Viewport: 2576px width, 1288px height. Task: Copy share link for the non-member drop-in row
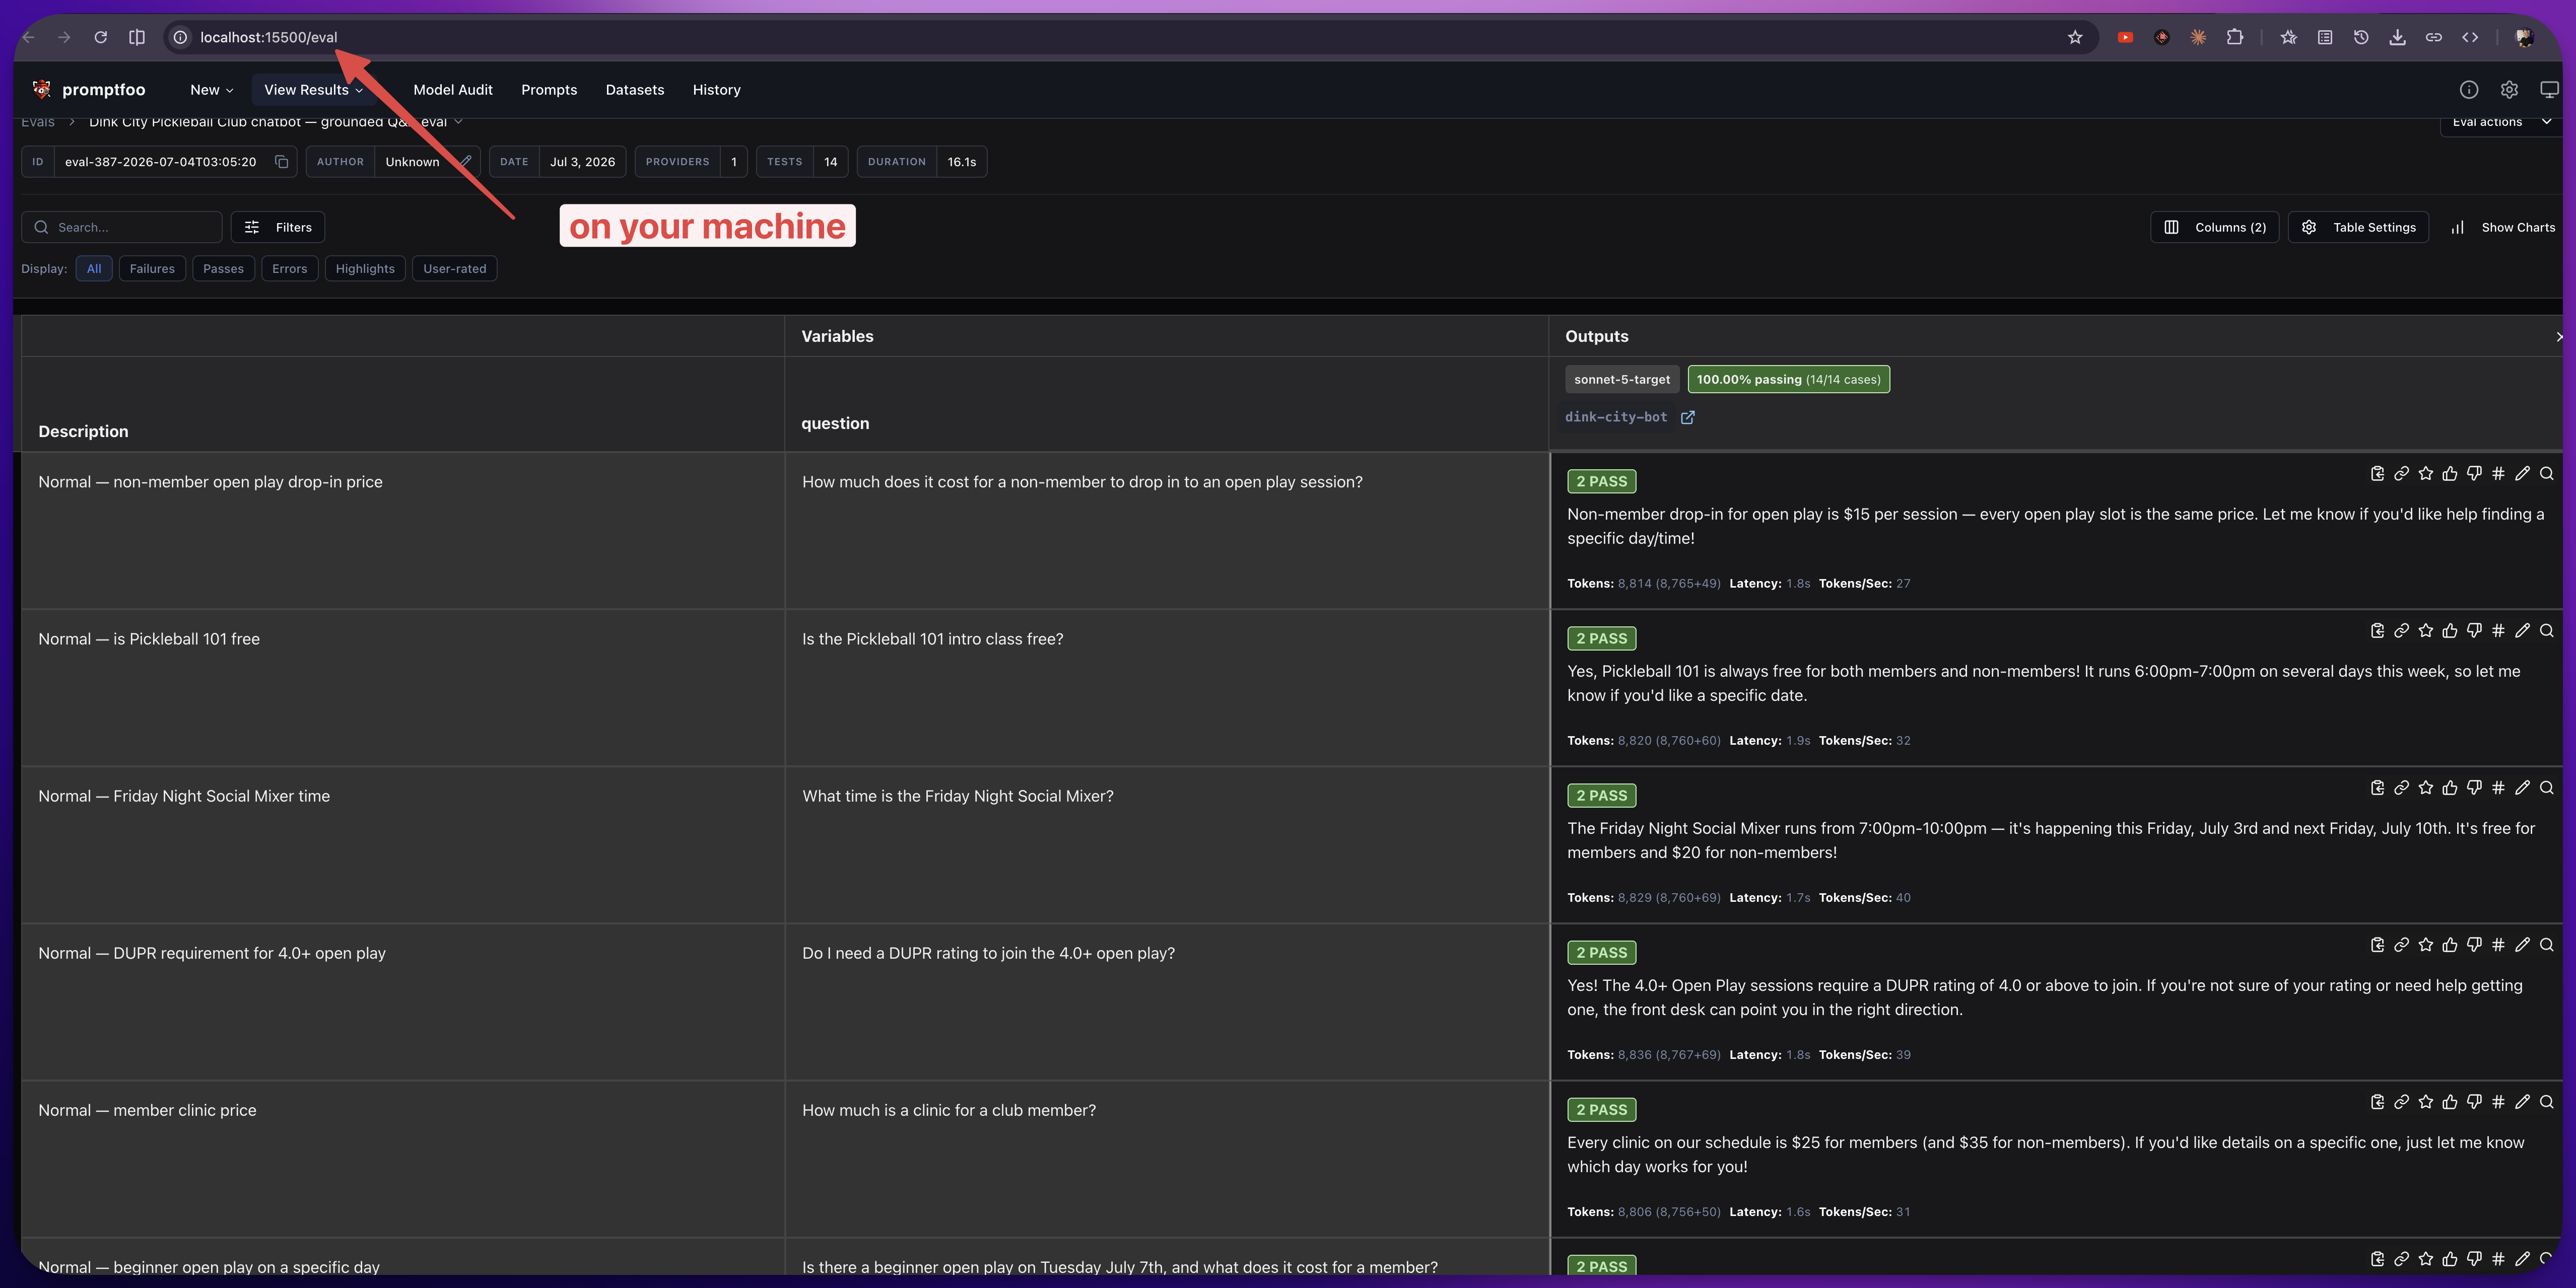pos(2401,474)
